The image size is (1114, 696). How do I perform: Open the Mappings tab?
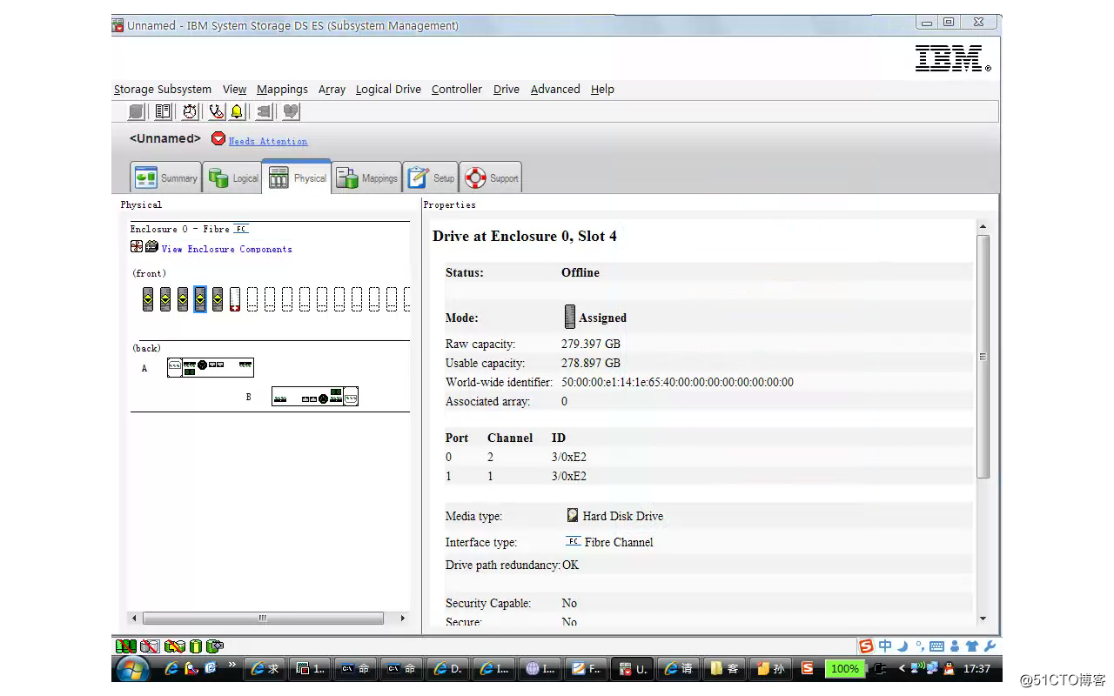point(366,177)
